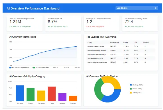
Task: Click the yellow Tablet segment of the donut chart
Action: (113, 81)
